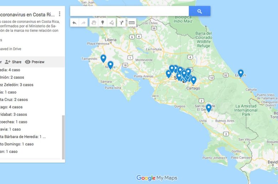278x184 pixels.
Task: Open the map Preview
Action: pyautogui.click(x=35, y=62)
